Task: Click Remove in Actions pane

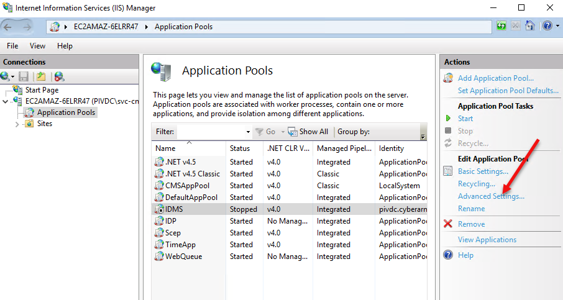Action: coord(471,224)
